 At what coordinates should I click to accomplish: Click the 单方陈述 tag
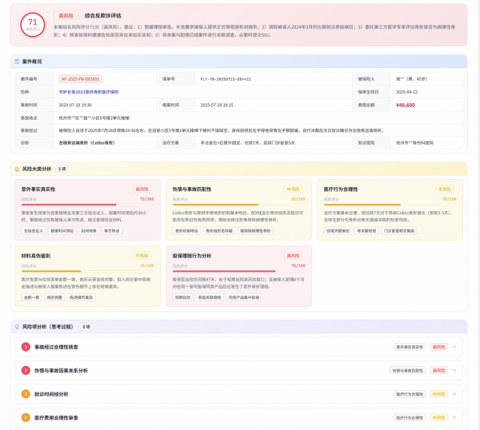click(112, 231)
